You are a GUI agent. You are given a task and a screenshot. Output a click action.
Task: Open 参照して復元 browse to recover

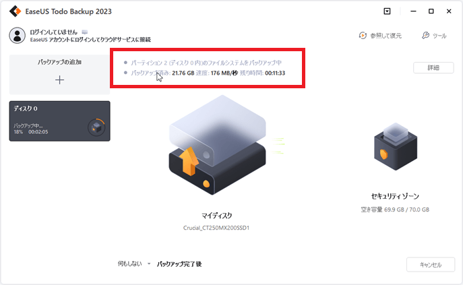click(x=380, y=36)
